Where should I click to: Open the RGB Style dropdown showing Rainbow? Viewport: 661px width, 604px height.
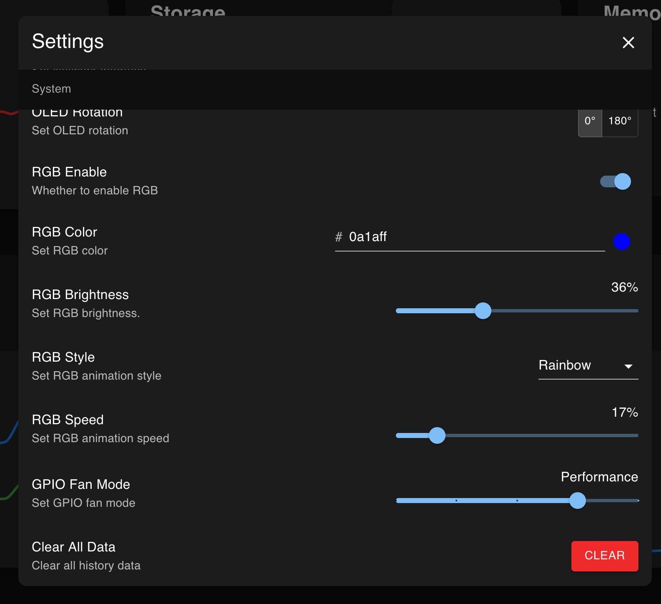pyautogui.click(x=579, y=365)
